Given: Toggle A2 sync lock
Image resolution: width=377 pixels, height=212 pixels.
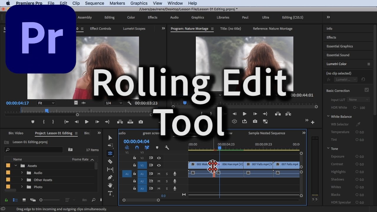Looking at the screenshot, I should tap(151, 181).
